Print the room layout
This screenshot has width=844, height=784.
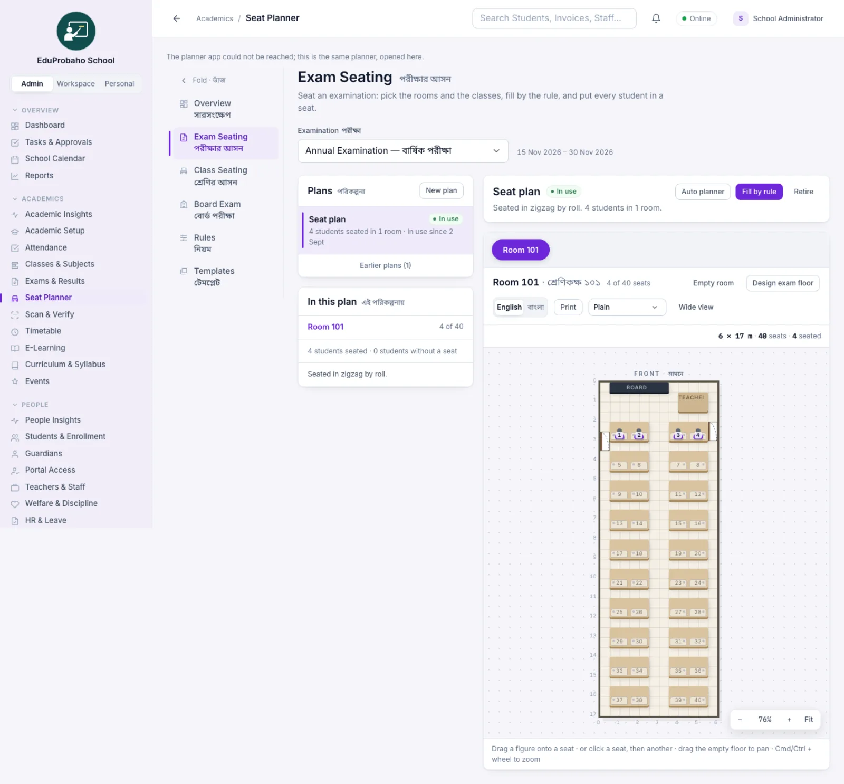point(568,307)
